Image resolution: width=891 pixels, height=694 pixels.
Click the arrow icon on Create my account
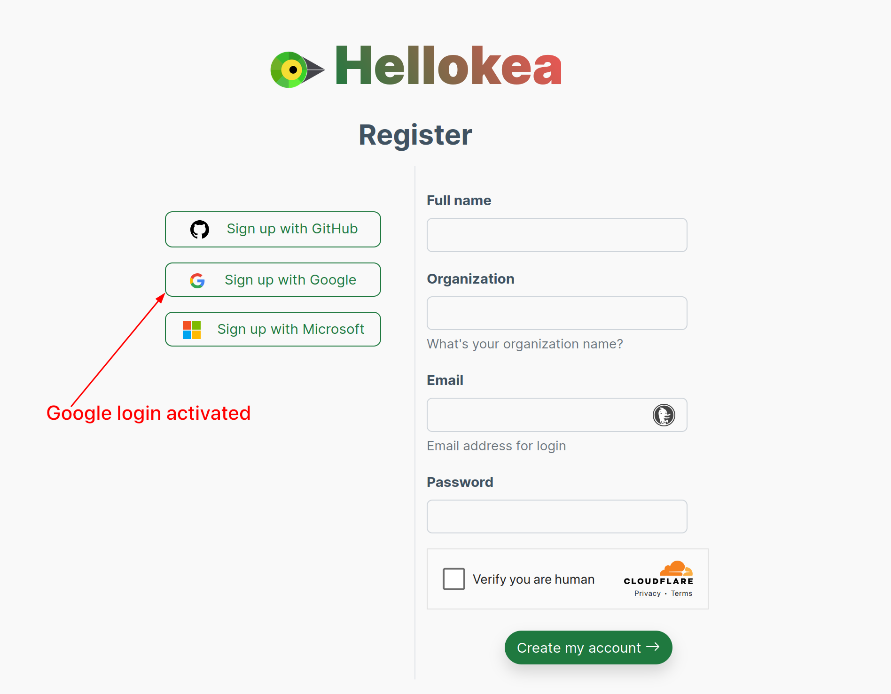[x=654, y=647]
